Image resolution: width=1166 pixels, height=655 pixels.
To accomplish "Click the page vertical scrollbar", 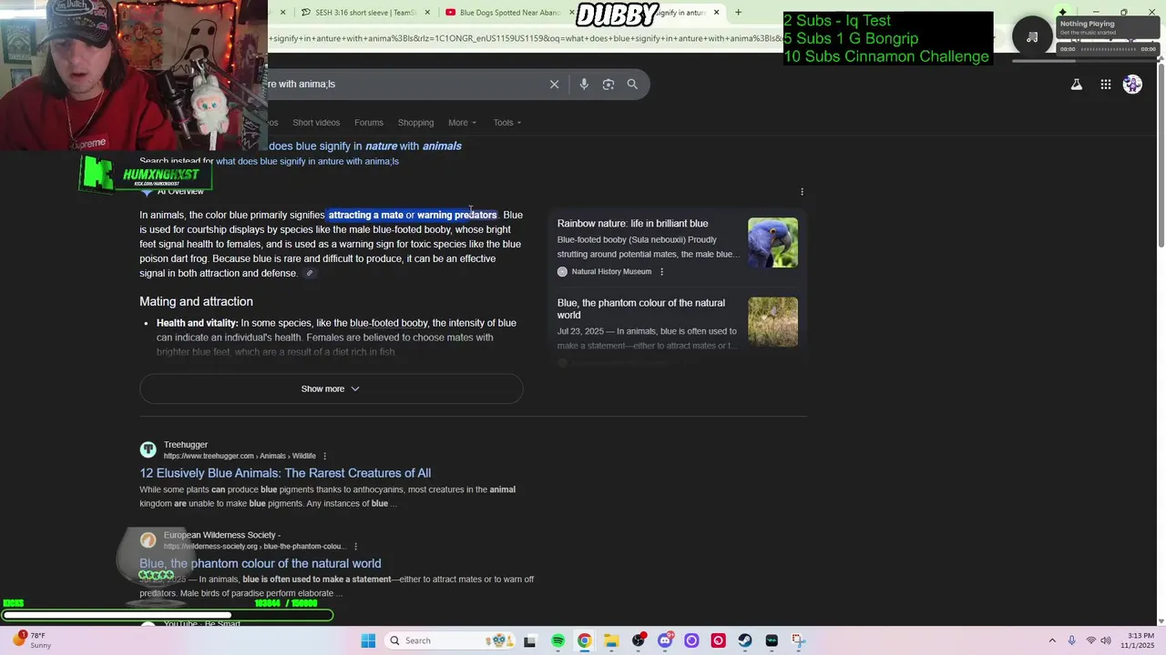I will 1161,155.
